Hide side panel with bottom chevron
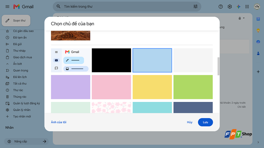The height and width of the screenshot is (148, 264). coord(258,142)
